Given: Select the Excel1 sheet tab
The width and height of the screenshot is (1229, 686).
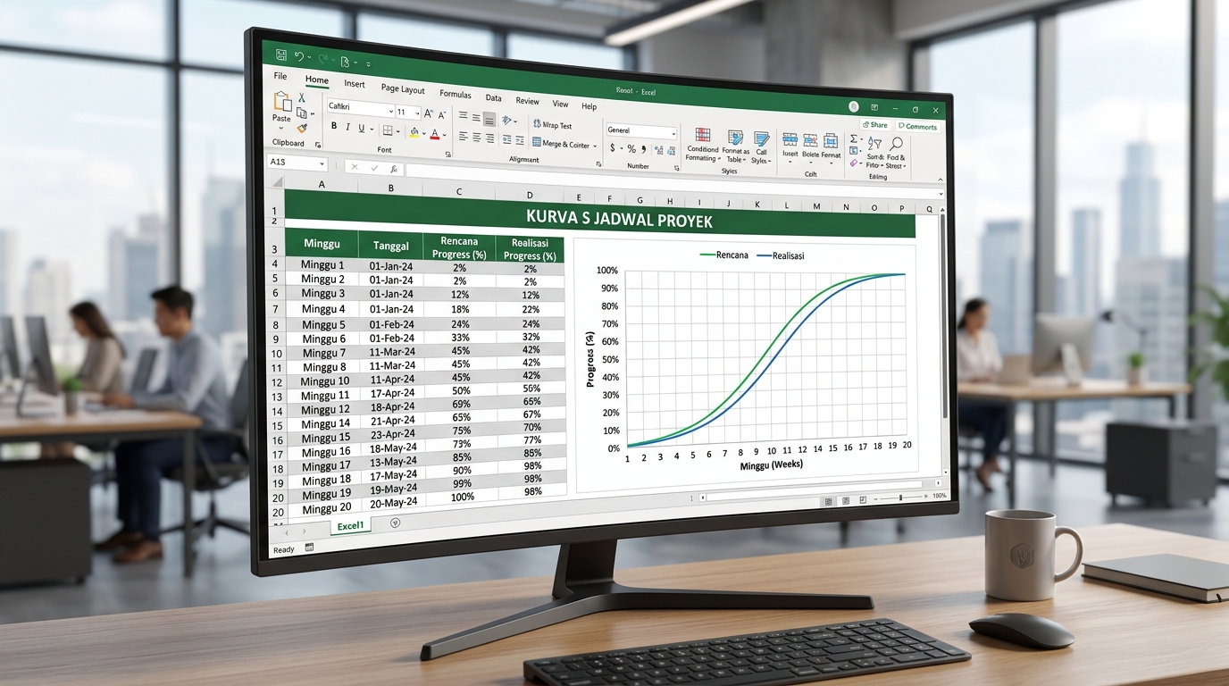Looking at the screenshot, I should click(x=351, y=526).
